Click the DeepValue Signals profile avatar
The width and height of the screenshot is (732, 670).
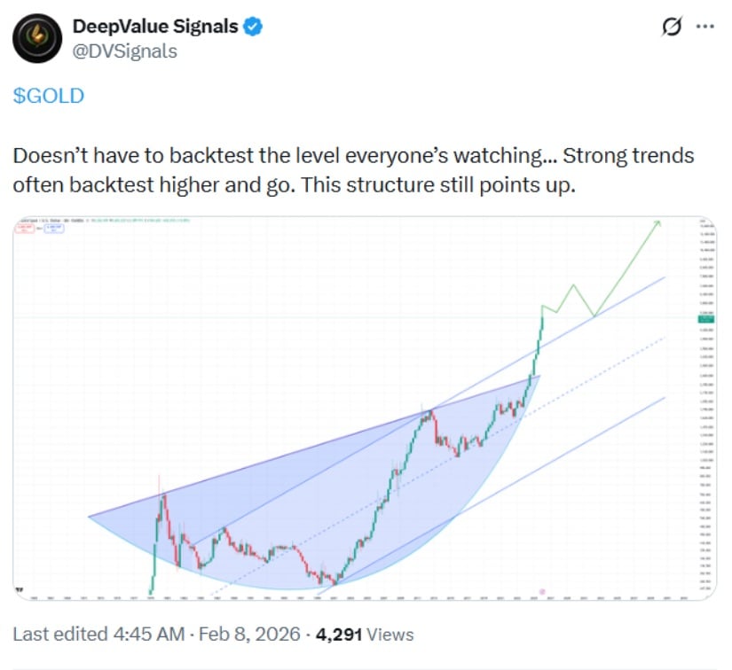pos(37,38)
